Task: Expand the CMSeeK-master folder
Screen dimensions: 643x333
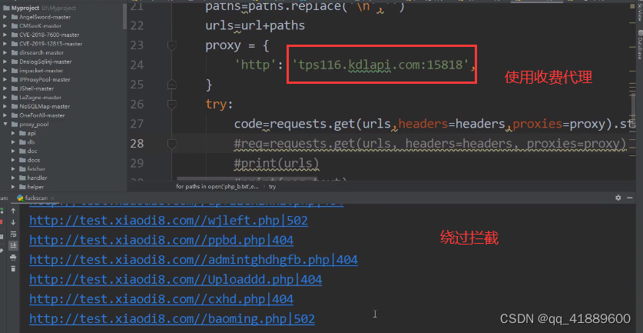Action: [5, 26]
